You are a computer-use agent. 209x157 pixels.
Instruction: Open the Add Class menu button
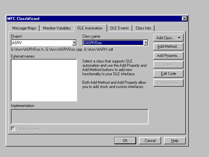(168, 38)
